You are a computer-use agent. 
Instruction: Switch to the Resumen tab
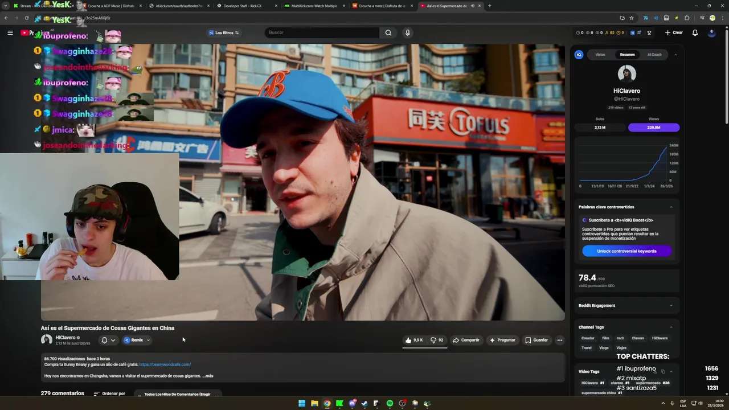point(627,55)
